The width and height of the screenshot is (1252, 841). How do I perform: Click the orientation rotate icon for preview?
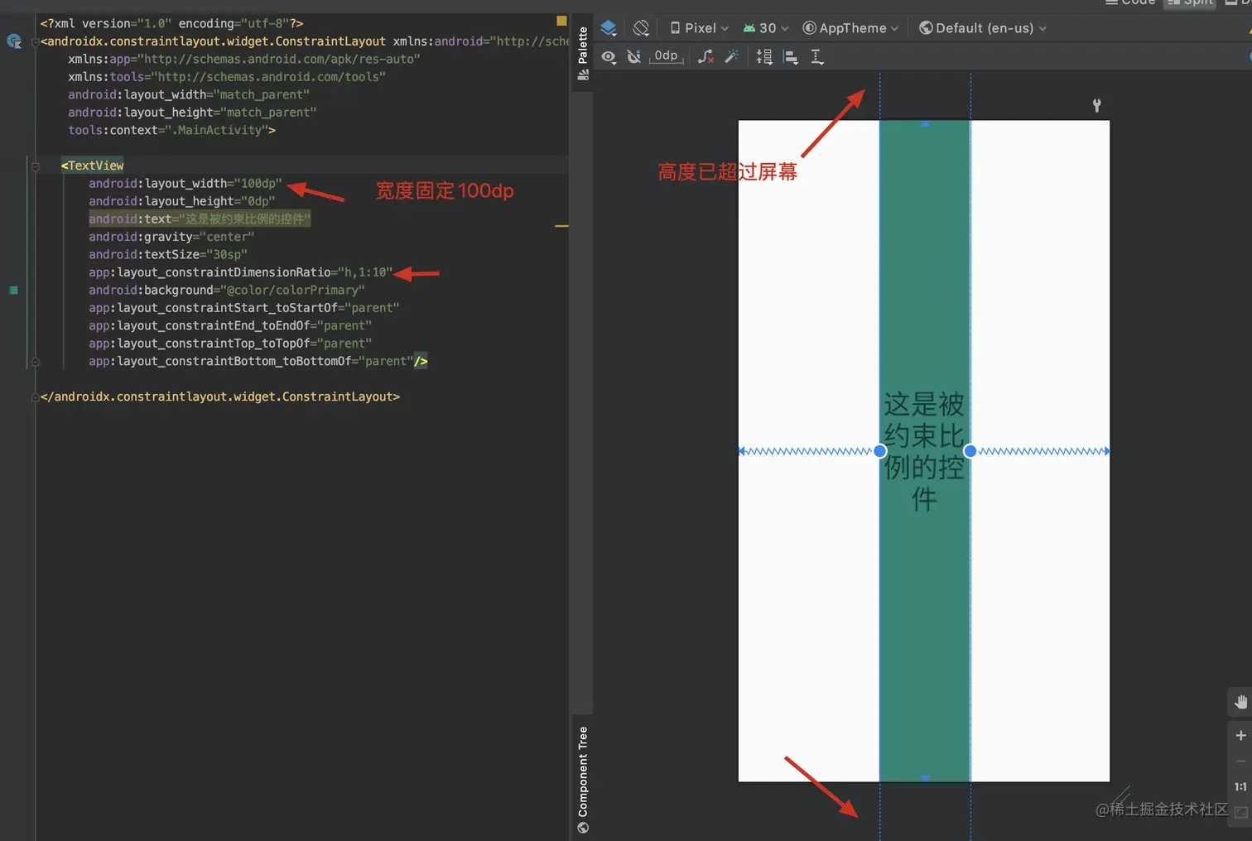point(641,28)
